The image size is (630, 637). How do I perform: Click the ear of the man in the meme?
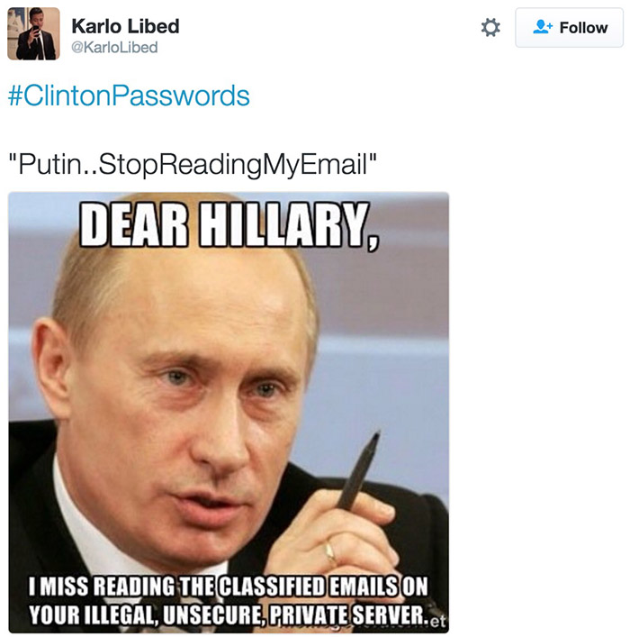coord(50,364)
